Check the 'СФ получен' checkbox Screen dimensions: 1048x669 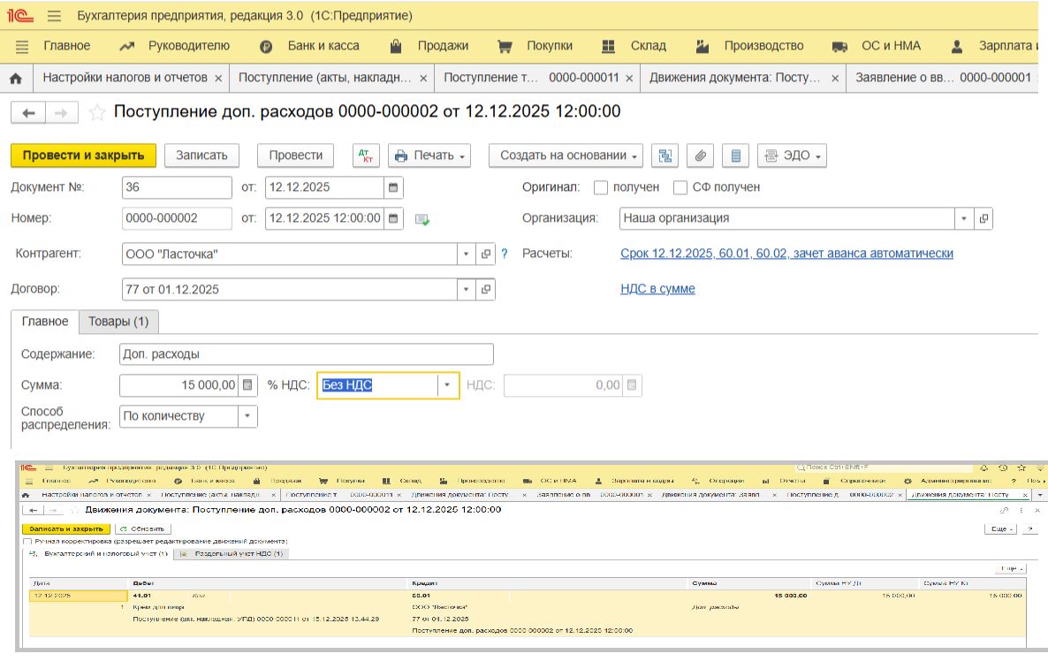(x=680, y=187)
